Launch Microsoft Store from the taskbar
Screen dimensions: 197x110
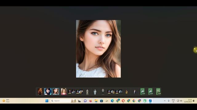pos(102,101)
